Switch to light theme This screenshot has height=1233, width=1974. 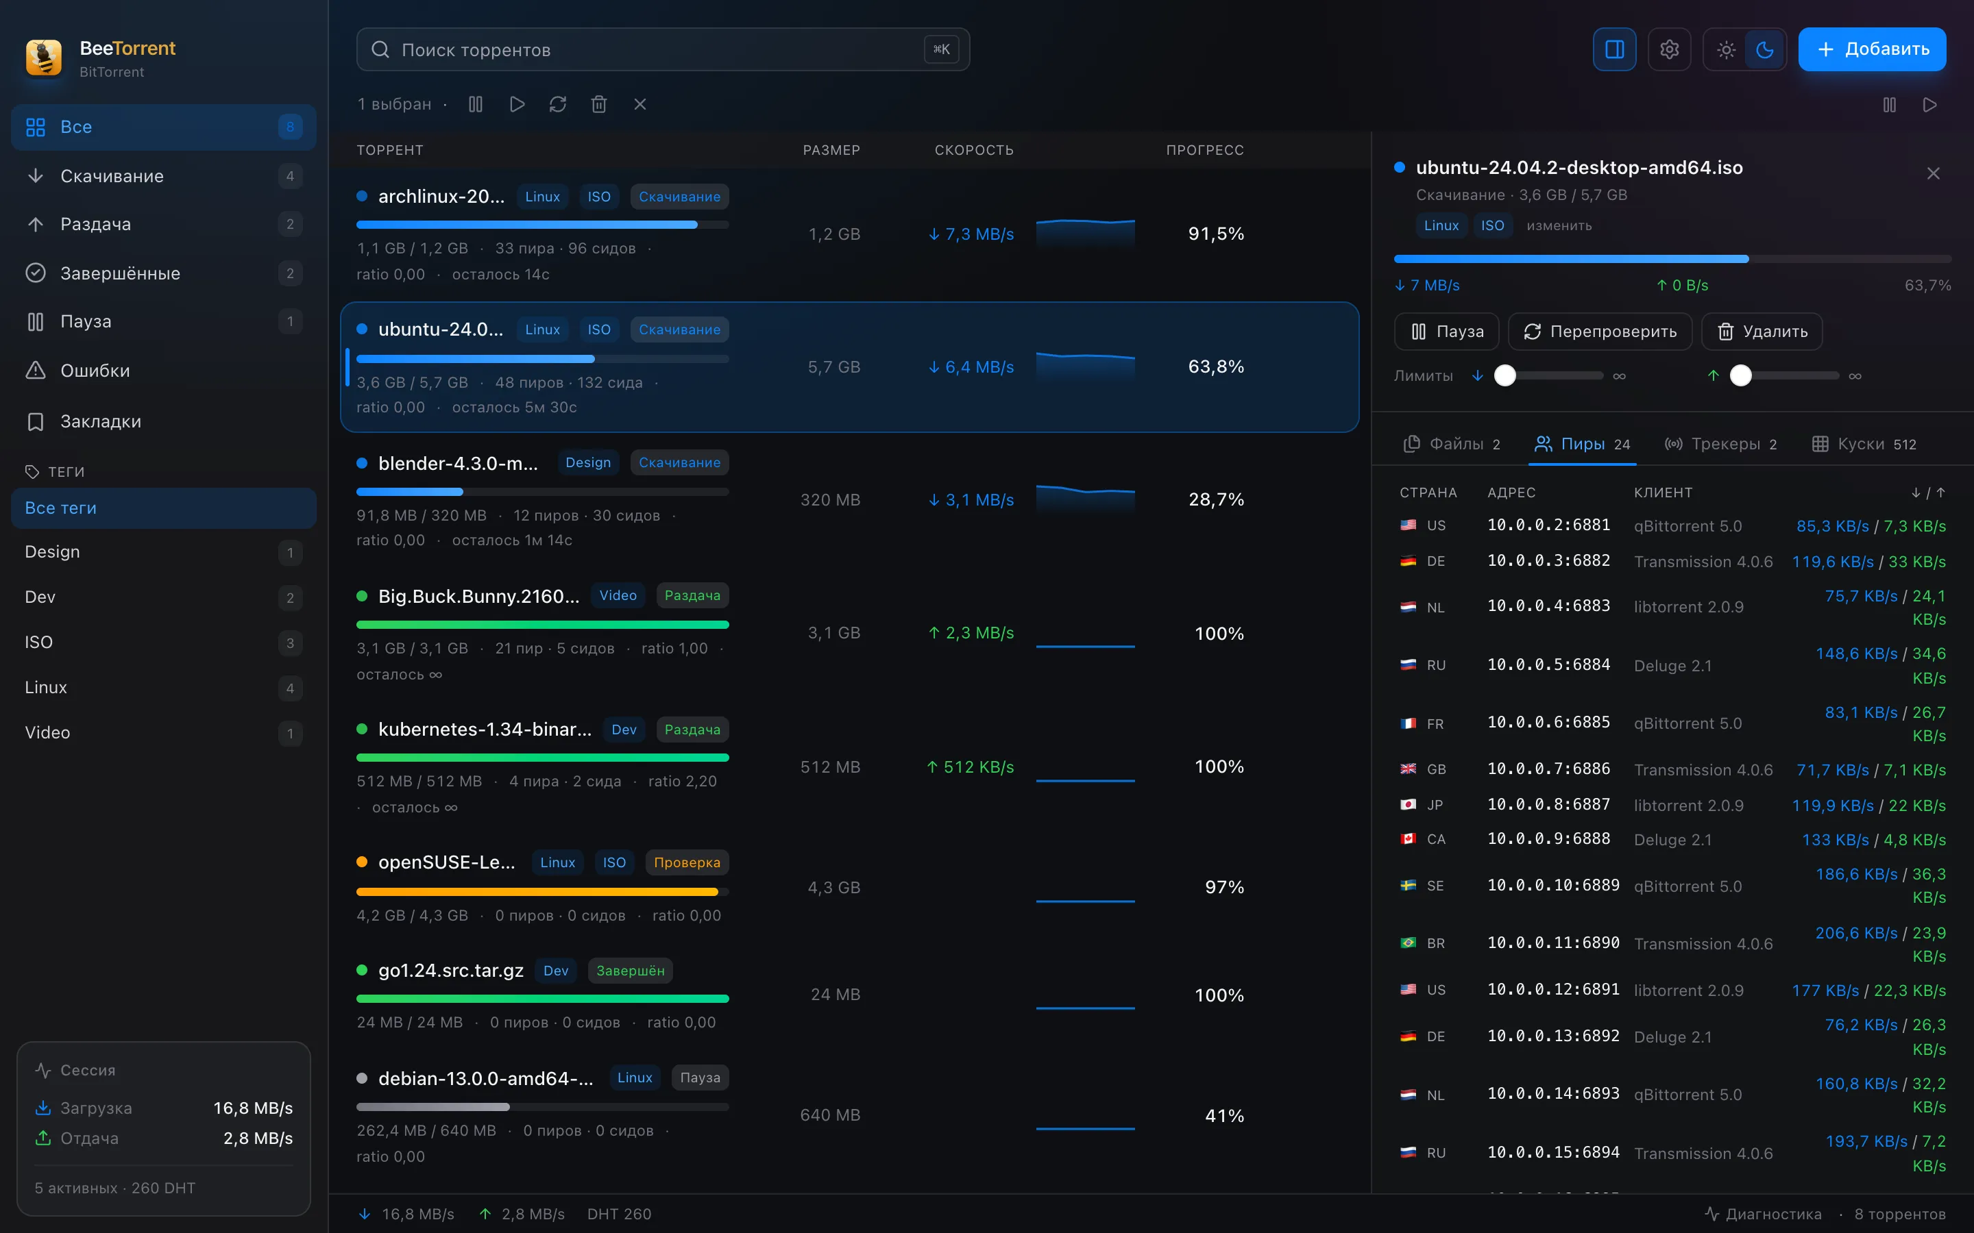click(1726, 50)
